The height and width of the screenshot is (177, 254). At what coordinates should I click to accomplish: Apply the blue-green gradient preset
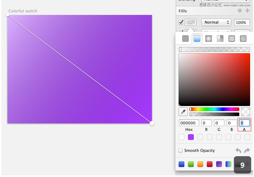229,164
